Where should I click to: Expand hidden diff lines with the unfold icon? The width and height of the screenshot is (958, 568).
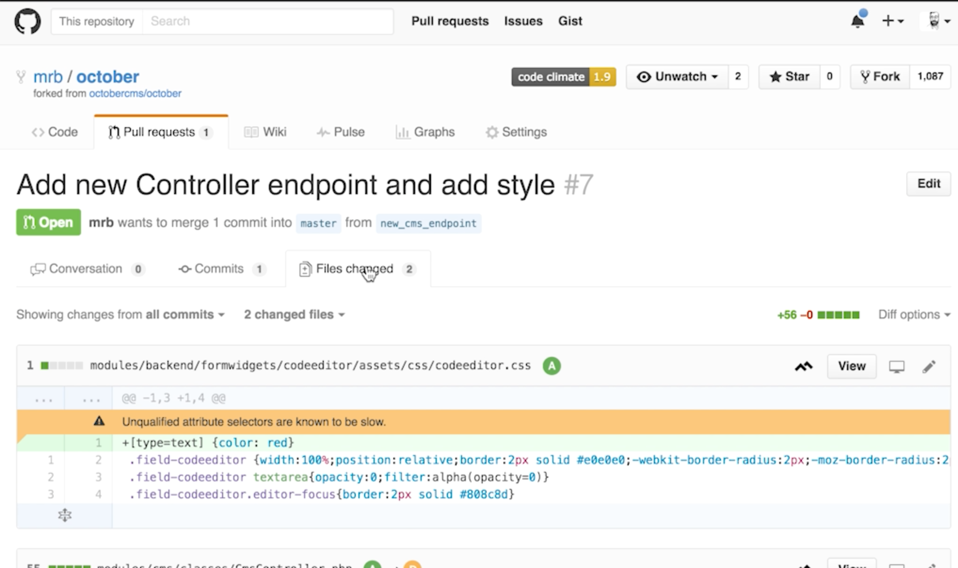pos(64,515)
